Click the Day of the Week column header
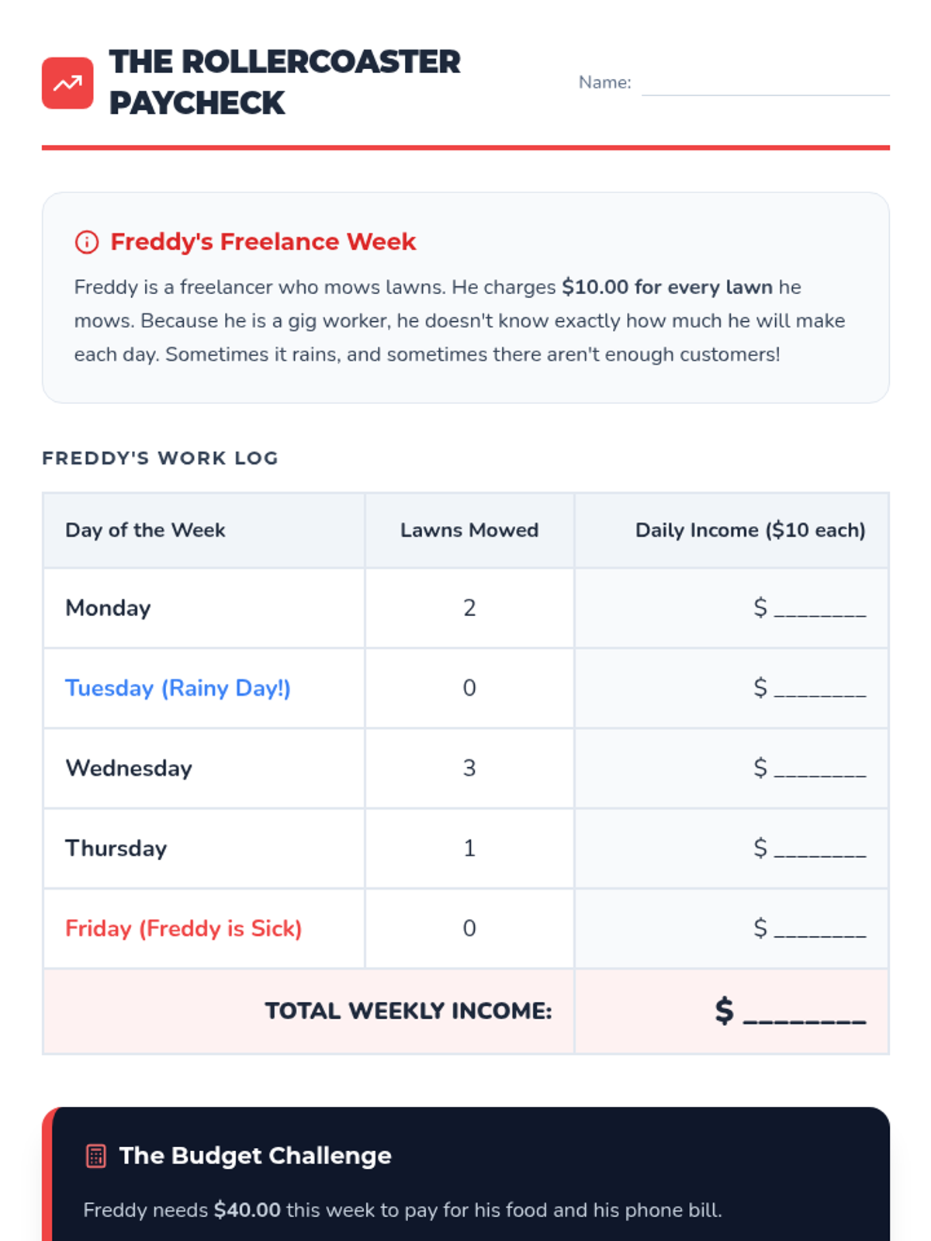Image resolution: width=931 pixels, height=1241 pixels. click(145, 530)
